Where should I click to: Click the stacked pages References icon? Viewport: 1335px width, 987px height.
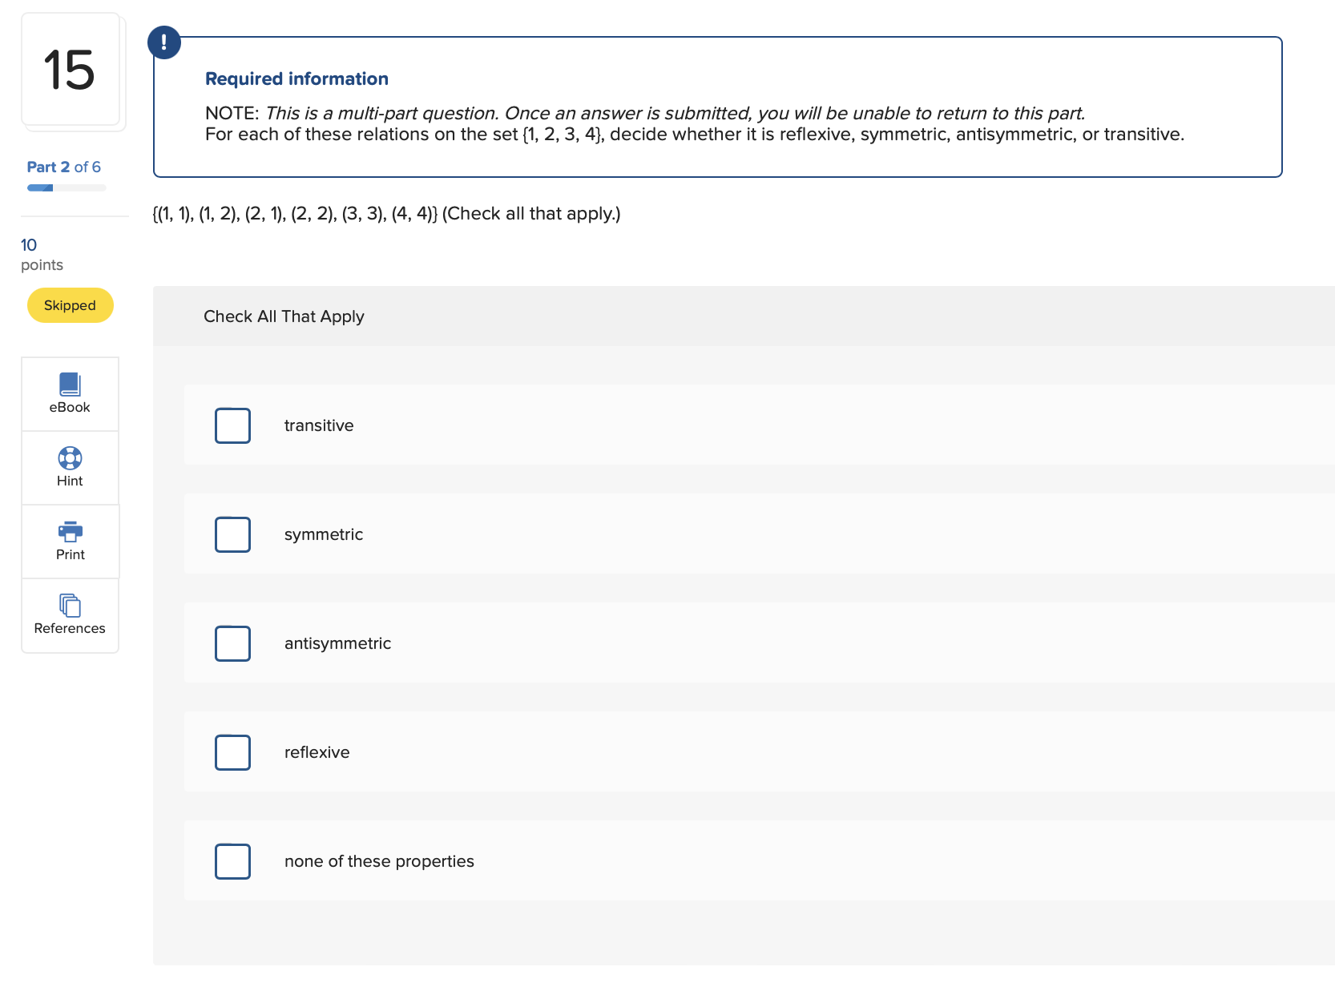coord(70,605)
